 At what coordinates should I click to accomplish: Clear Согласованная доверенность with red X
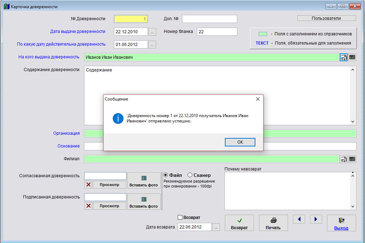click(88, 185)
